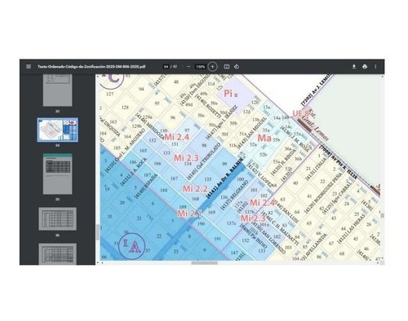
Task: Click the vertical scrollbar thumb at right
Action: point(383,215)
